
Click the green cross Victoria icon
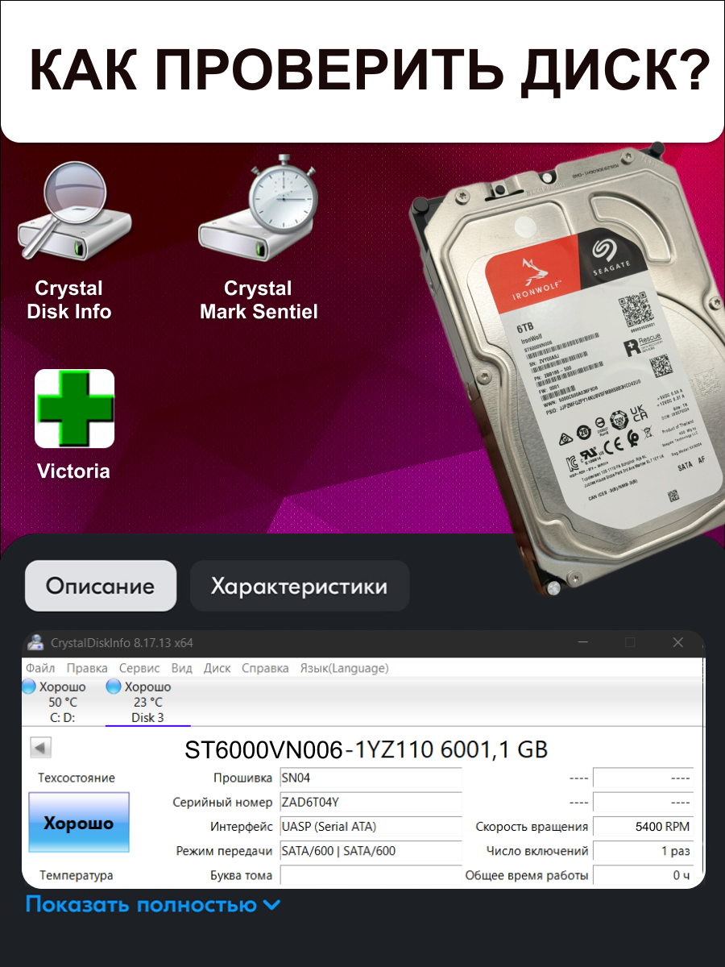[74, 409]
